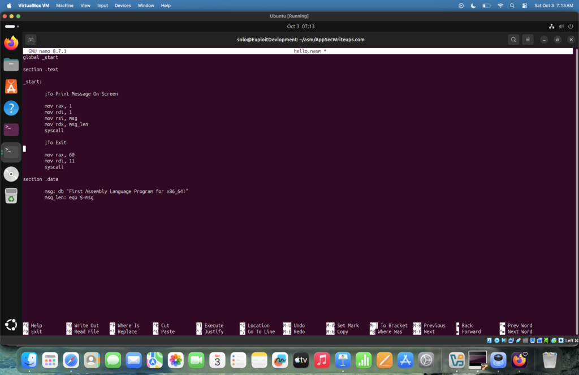Open Spotlight search in menu bar
This screenshot has height=375, width=579.
512,6
